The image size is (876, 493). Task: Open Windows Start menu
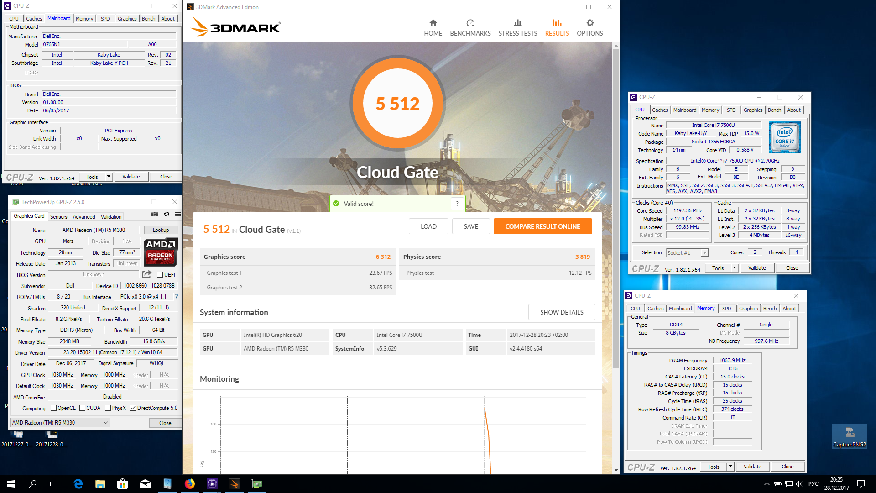tap(11, 484)
